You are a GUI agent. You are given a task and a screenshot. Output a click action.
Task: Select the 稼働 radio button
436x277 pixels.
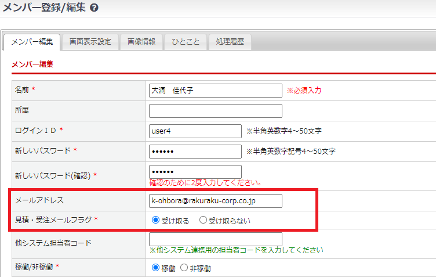pos(155,268)
